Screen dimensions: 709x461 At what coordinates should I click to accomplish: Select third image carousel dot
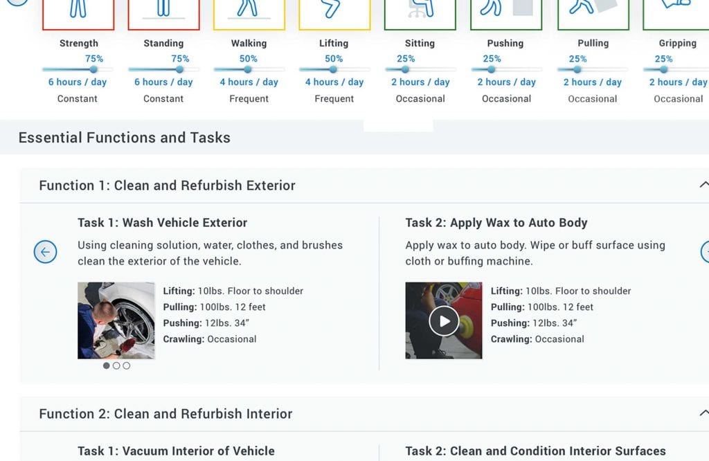[126, 365]
